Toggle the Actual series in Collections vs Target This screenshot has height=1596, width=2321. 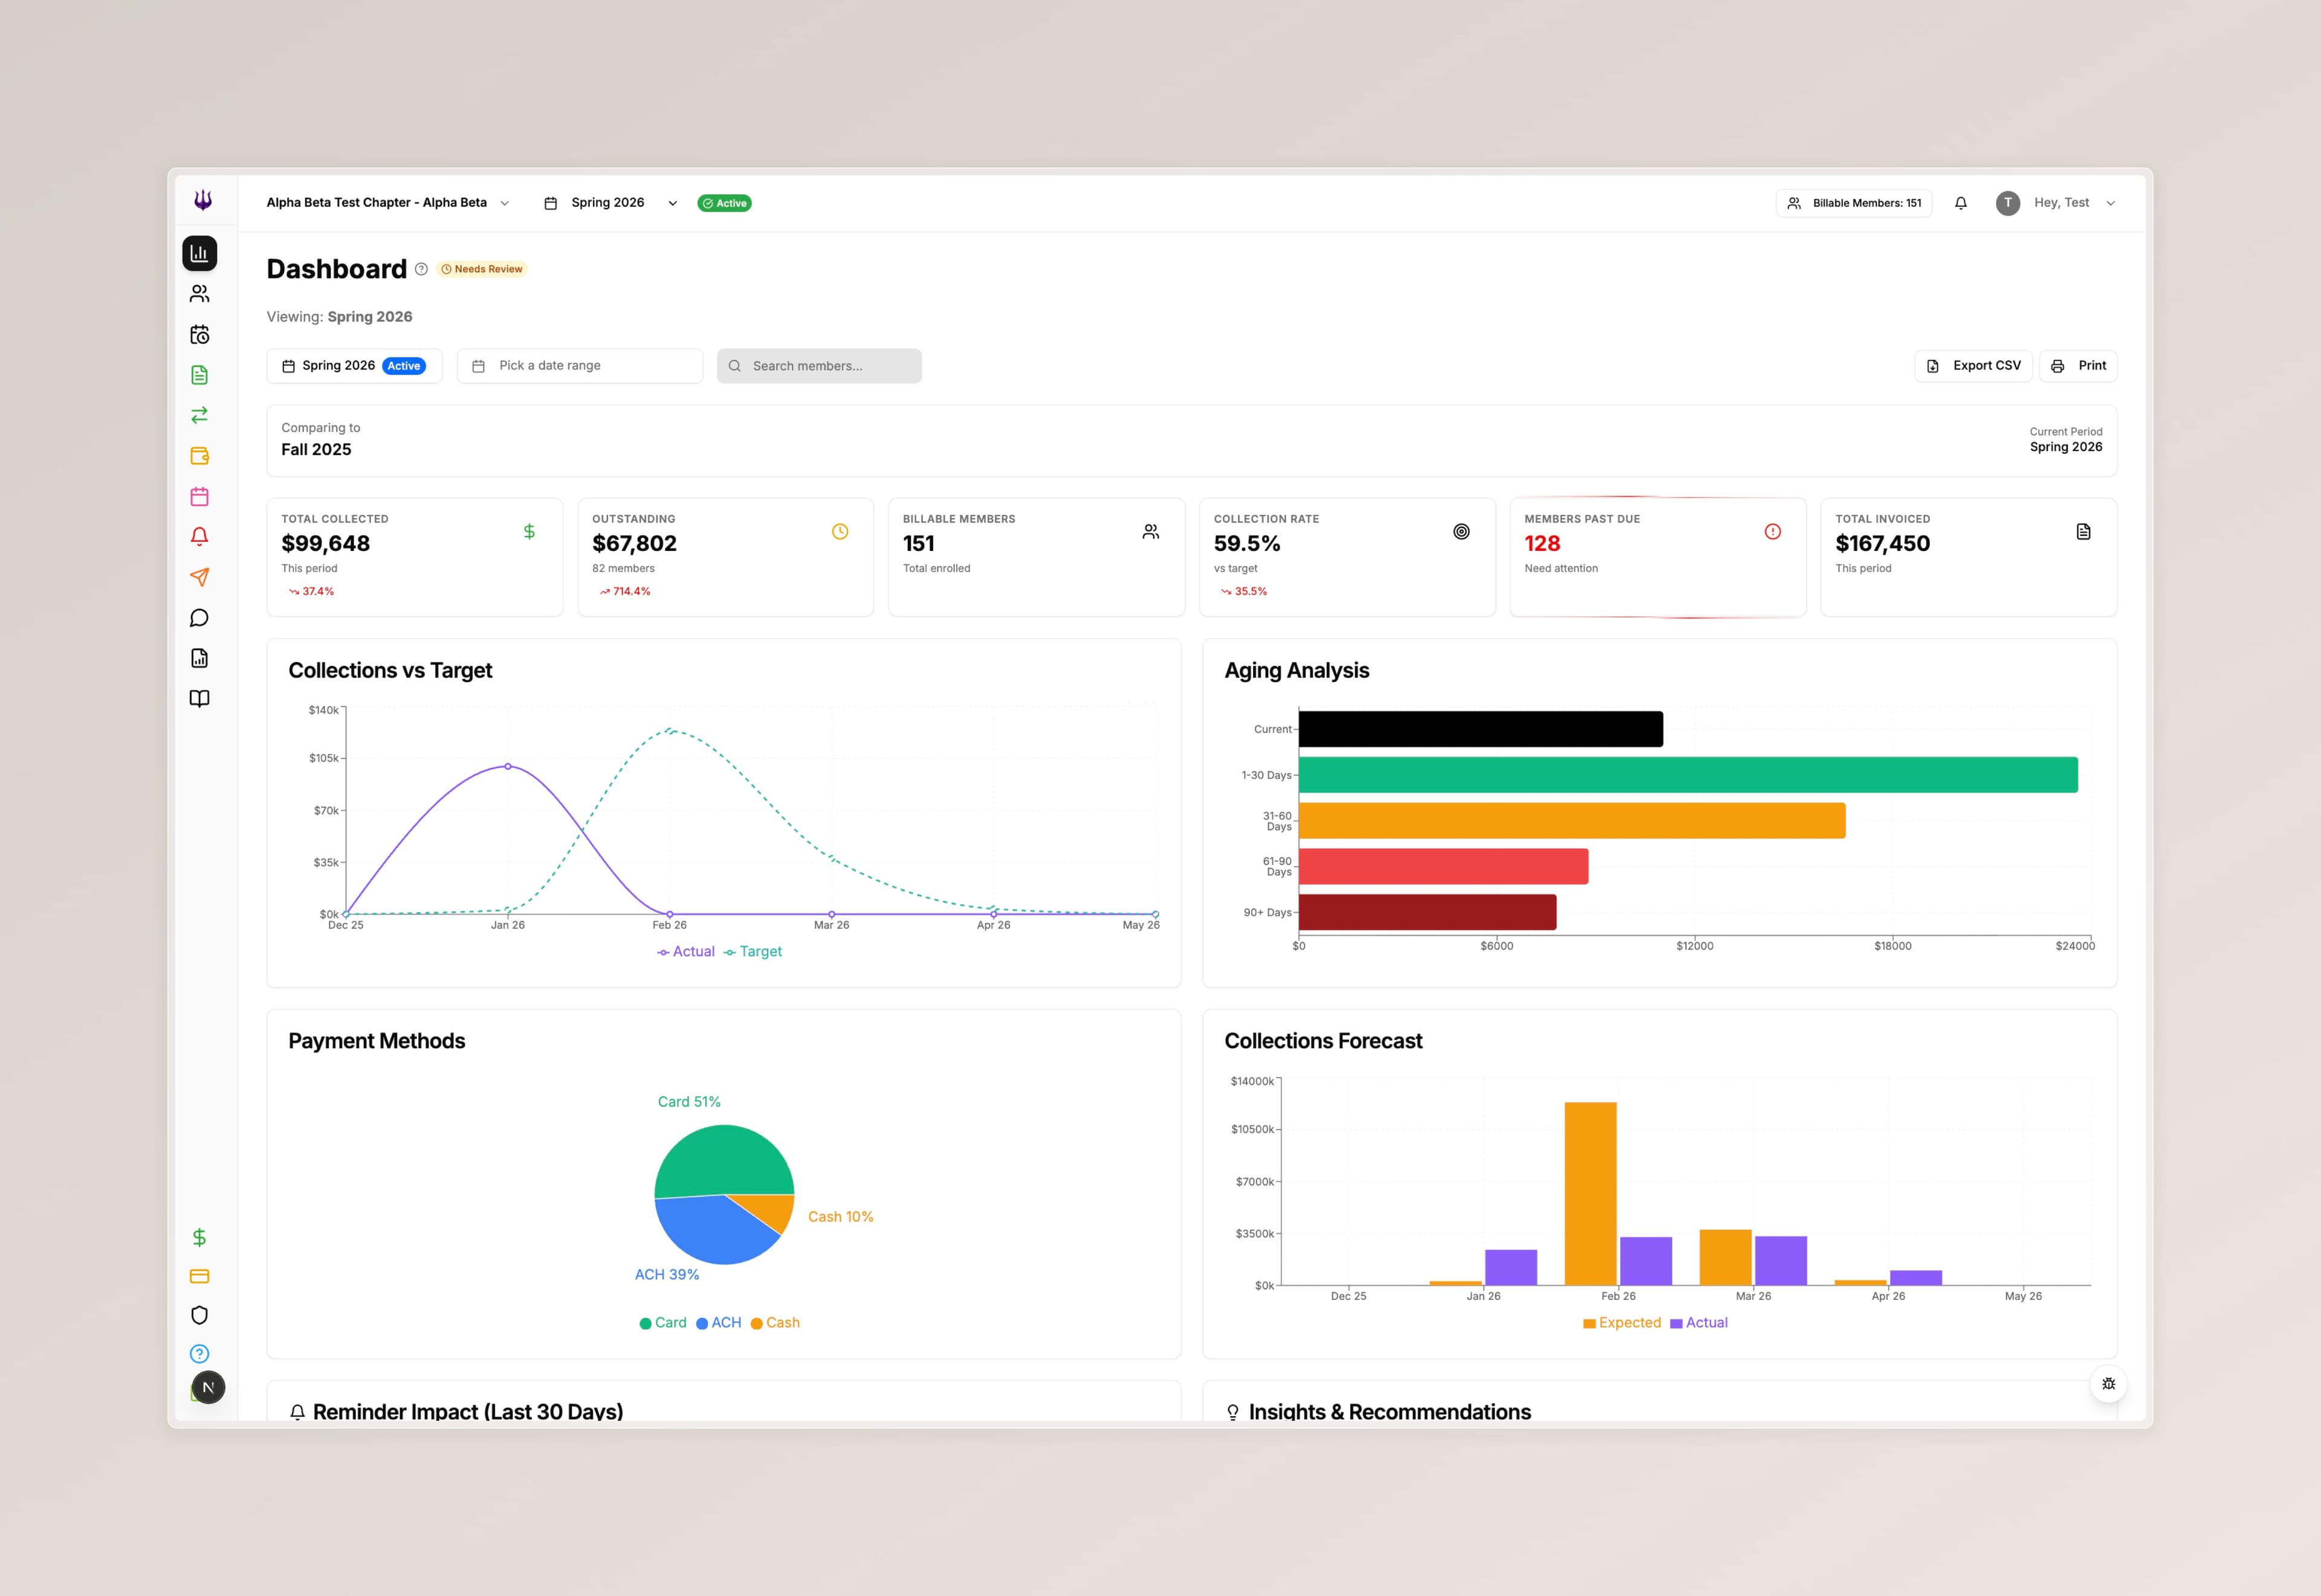687,951
